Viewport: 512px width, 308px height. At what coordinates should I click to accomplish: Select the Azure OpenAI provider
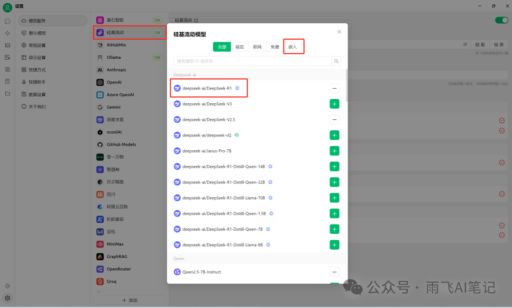pos(129,95)
